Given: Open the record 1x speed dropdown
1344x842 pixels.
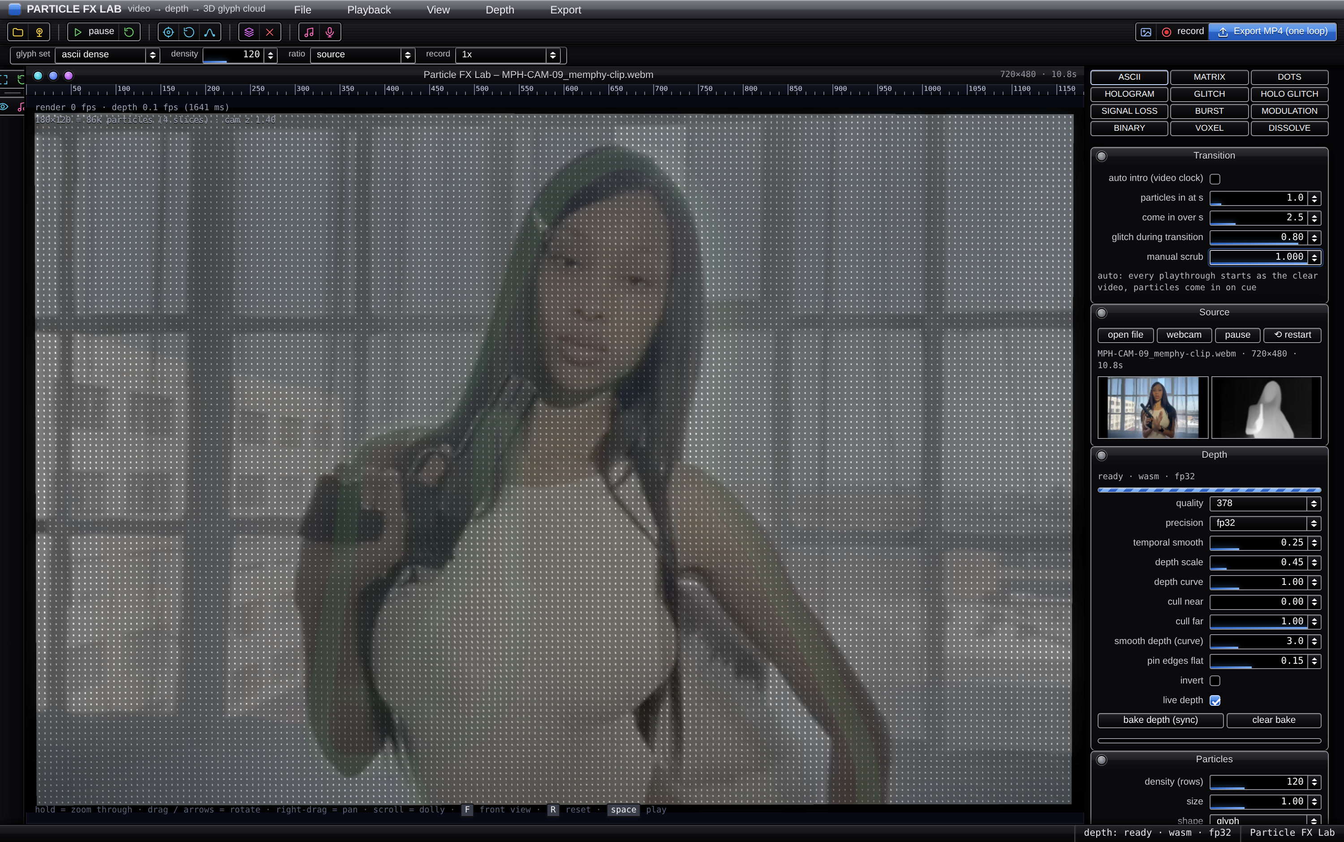Looking at the screenshot, I should [508, 55].
